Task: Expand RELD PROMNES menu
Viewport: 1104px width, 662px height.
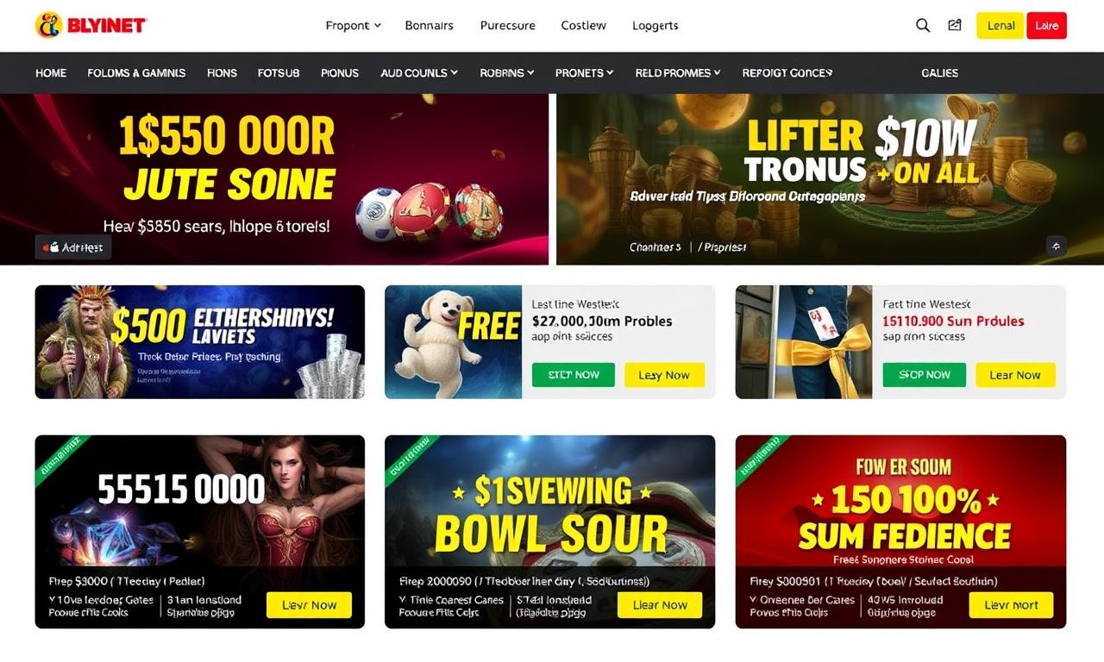Action: pyautogui.click(x=677, y=73)
